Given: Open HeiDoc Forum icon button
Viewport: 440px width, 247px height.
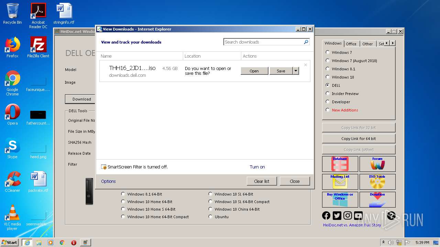Looking at the screenshot, I should tap(377, 164).
